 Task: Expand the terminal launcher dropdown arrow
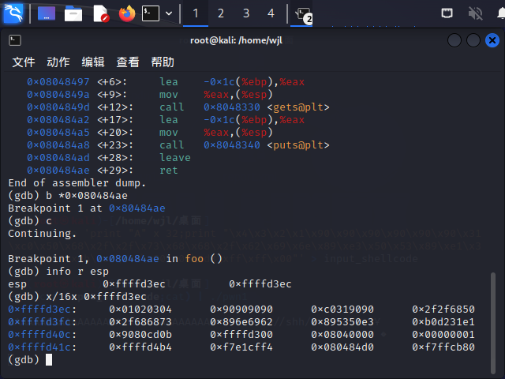169,13
